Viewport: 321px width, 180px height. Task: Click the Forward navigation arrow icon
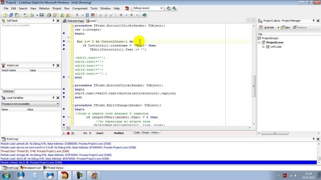131,15
